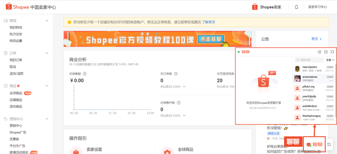The height and width of the screenshot is (154, 337).
Task: Open the 全部 chat filter dropdown
Action: pos(330,60)
